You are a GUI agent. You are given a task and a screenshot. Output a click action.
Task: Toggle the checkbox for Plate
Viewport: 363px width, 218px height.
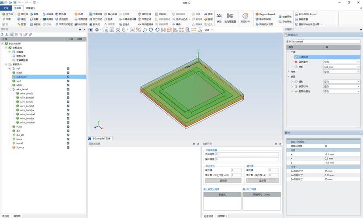68,127
